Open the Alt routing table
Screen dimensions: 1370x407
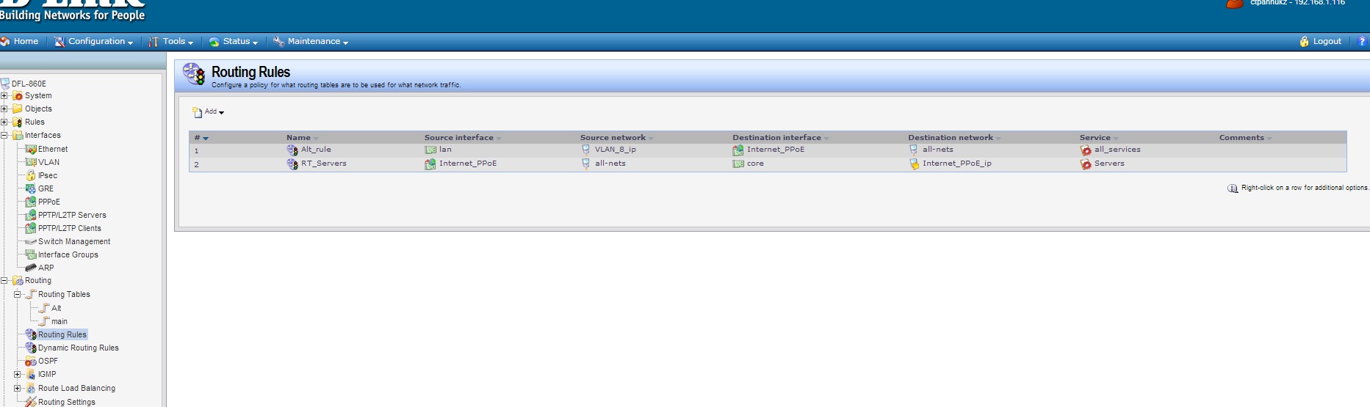click(x=57, y=308)
